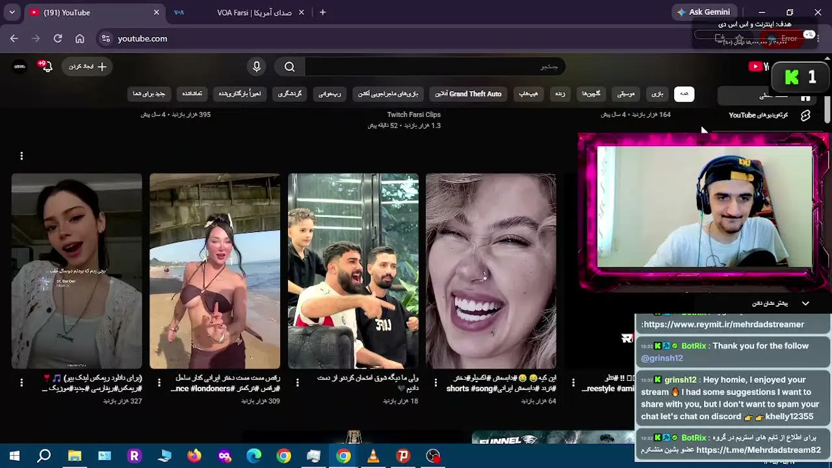The height and width of the screenshot is (468, 832).
Task: Open OBS Studio from the taskbar
Action: click(x=434, y=456)
